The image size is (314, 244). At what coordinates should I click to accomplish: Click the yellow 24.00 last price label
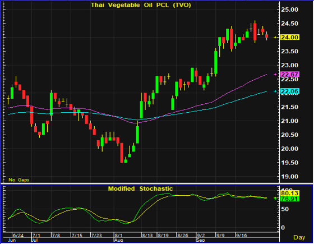(x=290, y=38)
